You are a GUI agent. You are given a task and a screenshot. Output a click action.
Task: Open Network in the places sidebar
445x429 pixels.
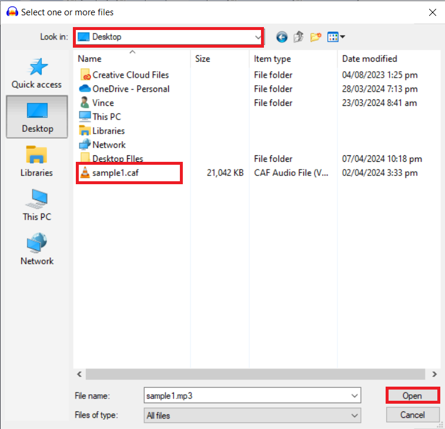[x=37, y=249]
